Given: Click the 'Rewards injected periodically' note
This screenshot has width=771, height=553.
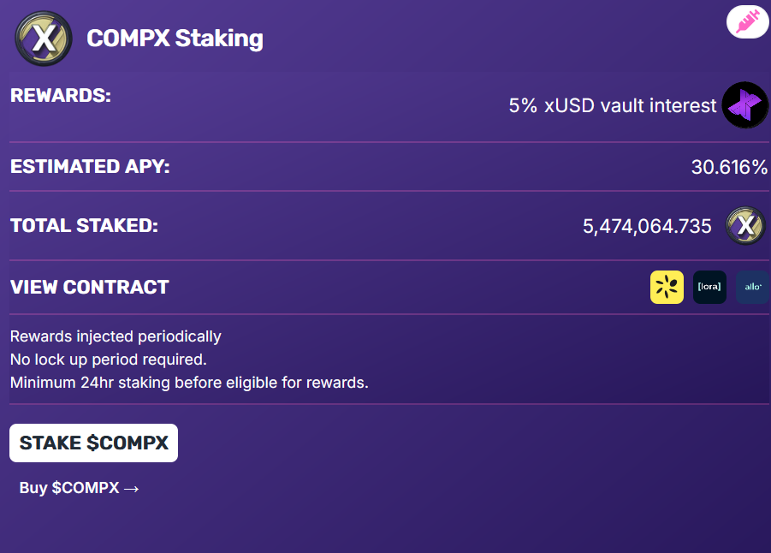Looking at the screenshot, I should tap(116, 336).
